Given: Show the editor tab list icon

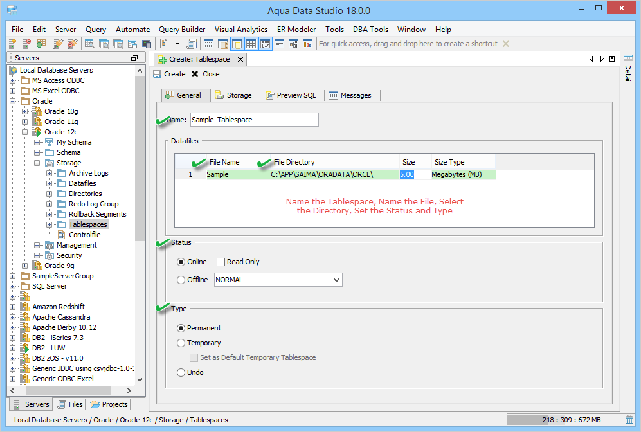Looking at the screenshot, I should (612, 59).
